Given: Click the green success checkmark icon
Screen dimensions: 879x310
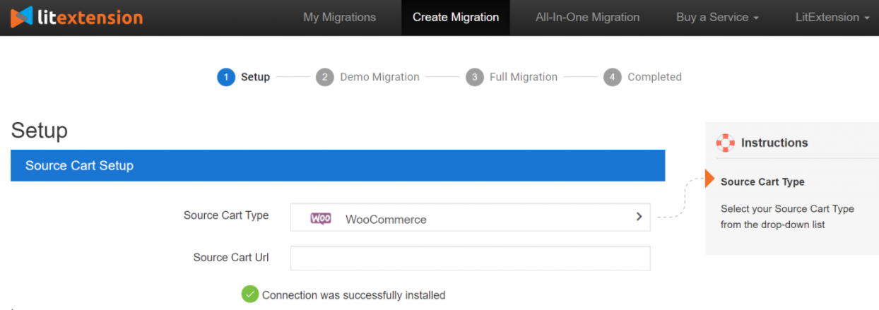Looking at the screenshot, I should click(250, 294).
